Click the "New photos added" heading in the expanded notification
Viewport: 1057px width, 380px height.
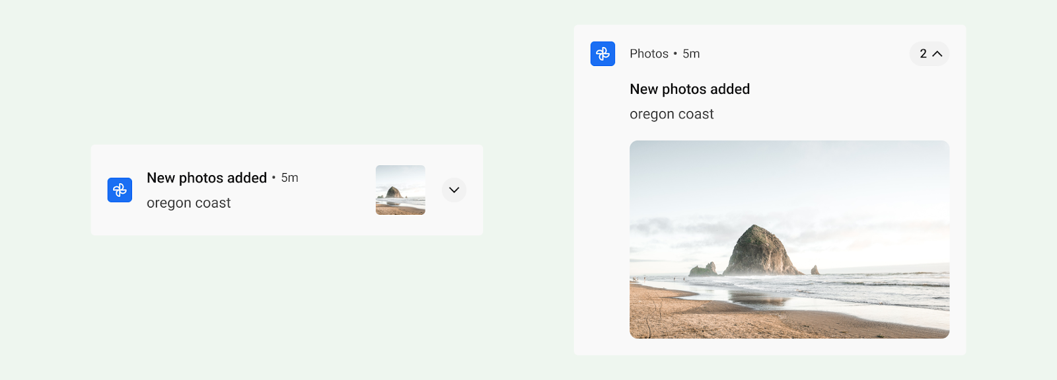(x=689, y=89)
